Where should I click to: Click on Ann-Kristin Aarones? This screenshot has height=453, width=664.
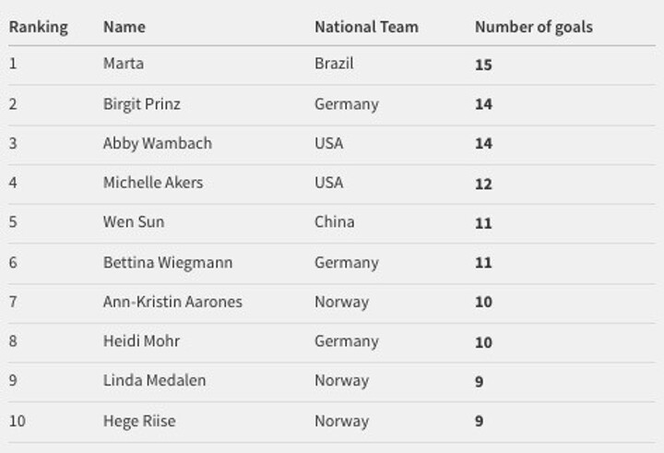click(x=172, y=302)
